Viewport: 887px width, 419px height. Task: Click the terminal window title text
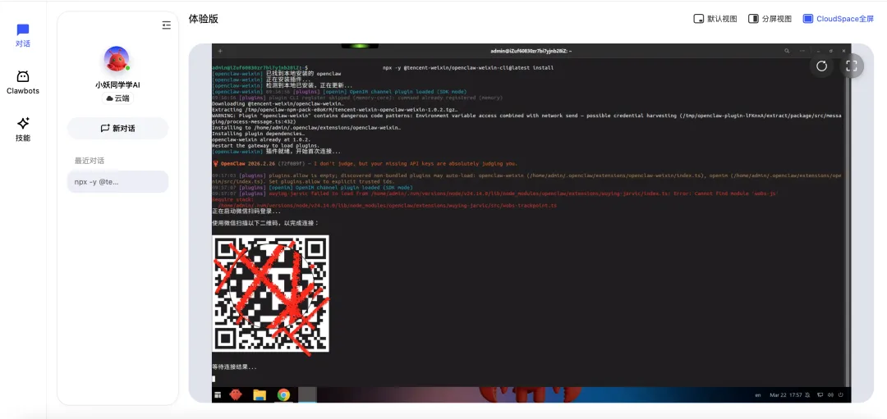tap(531, 51)
